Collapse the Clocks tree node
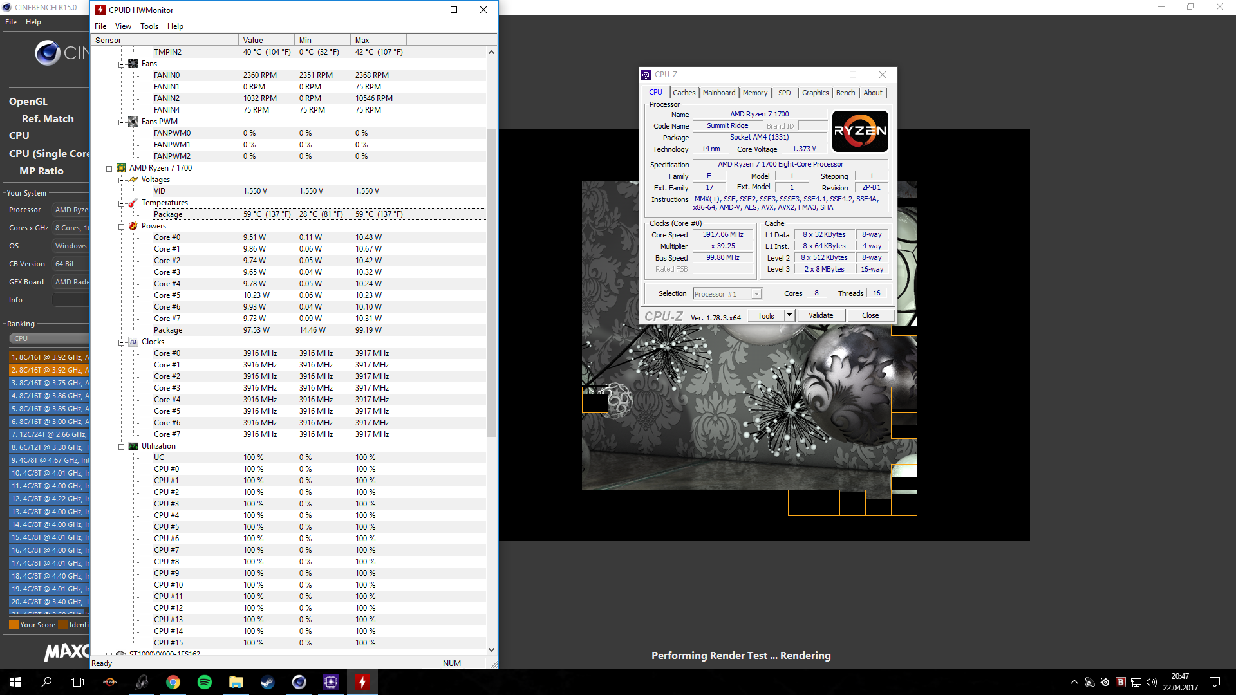Viewport: 1236px width, 695px height. 121,342
